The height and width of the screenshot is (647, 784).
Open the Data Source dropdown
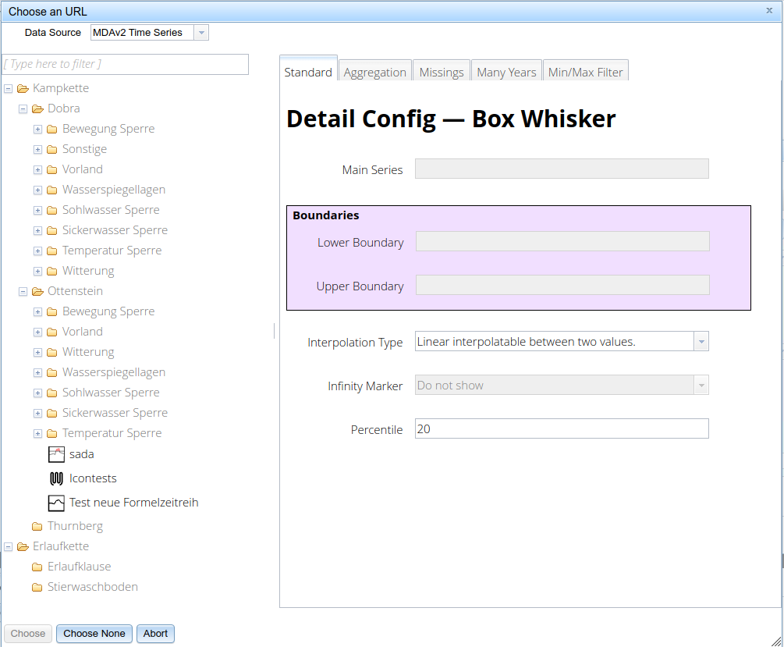[x=202, y=32]
